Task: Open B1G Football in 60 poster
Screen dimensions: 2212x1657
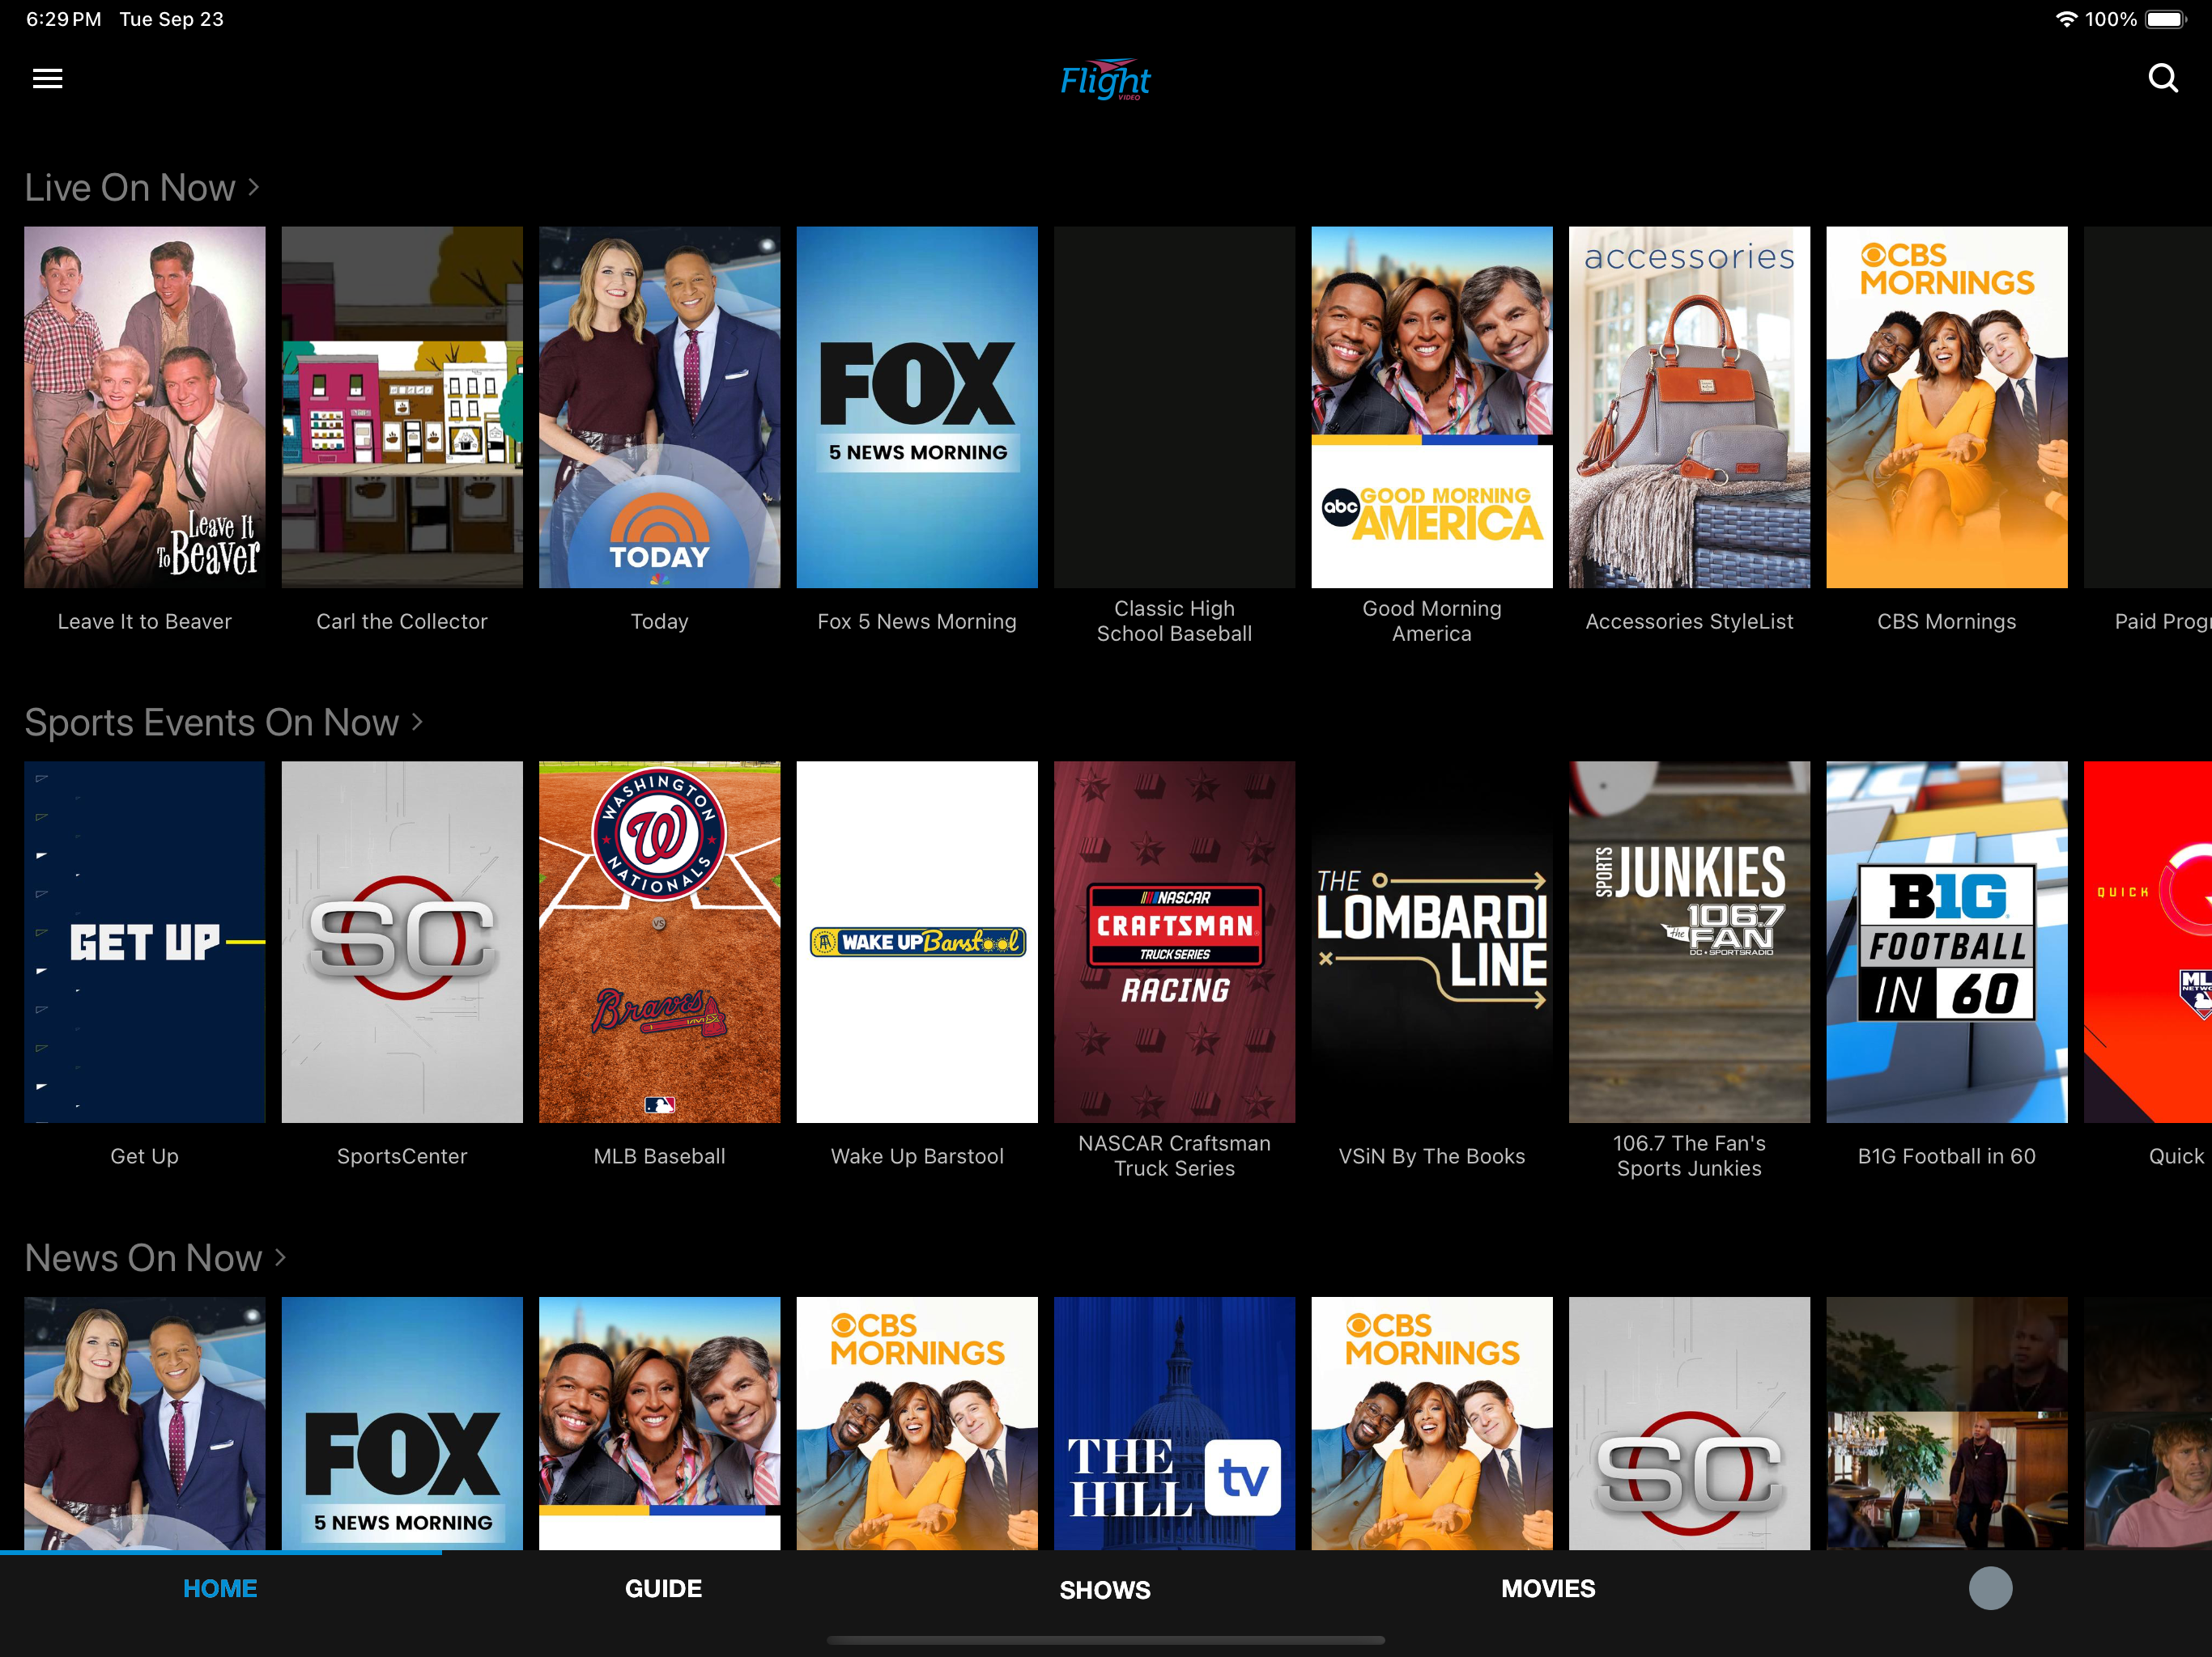Action: (1947, 943)
